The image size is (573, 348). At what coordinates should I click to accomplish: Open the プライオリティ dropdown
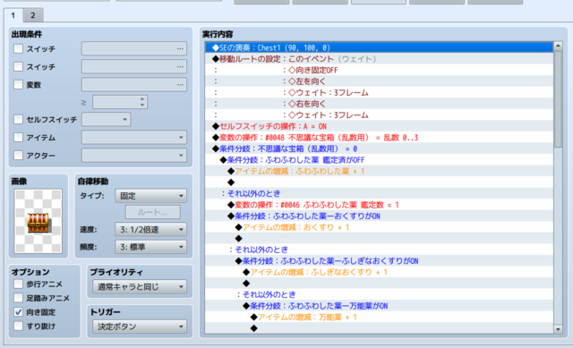point(140,286)
